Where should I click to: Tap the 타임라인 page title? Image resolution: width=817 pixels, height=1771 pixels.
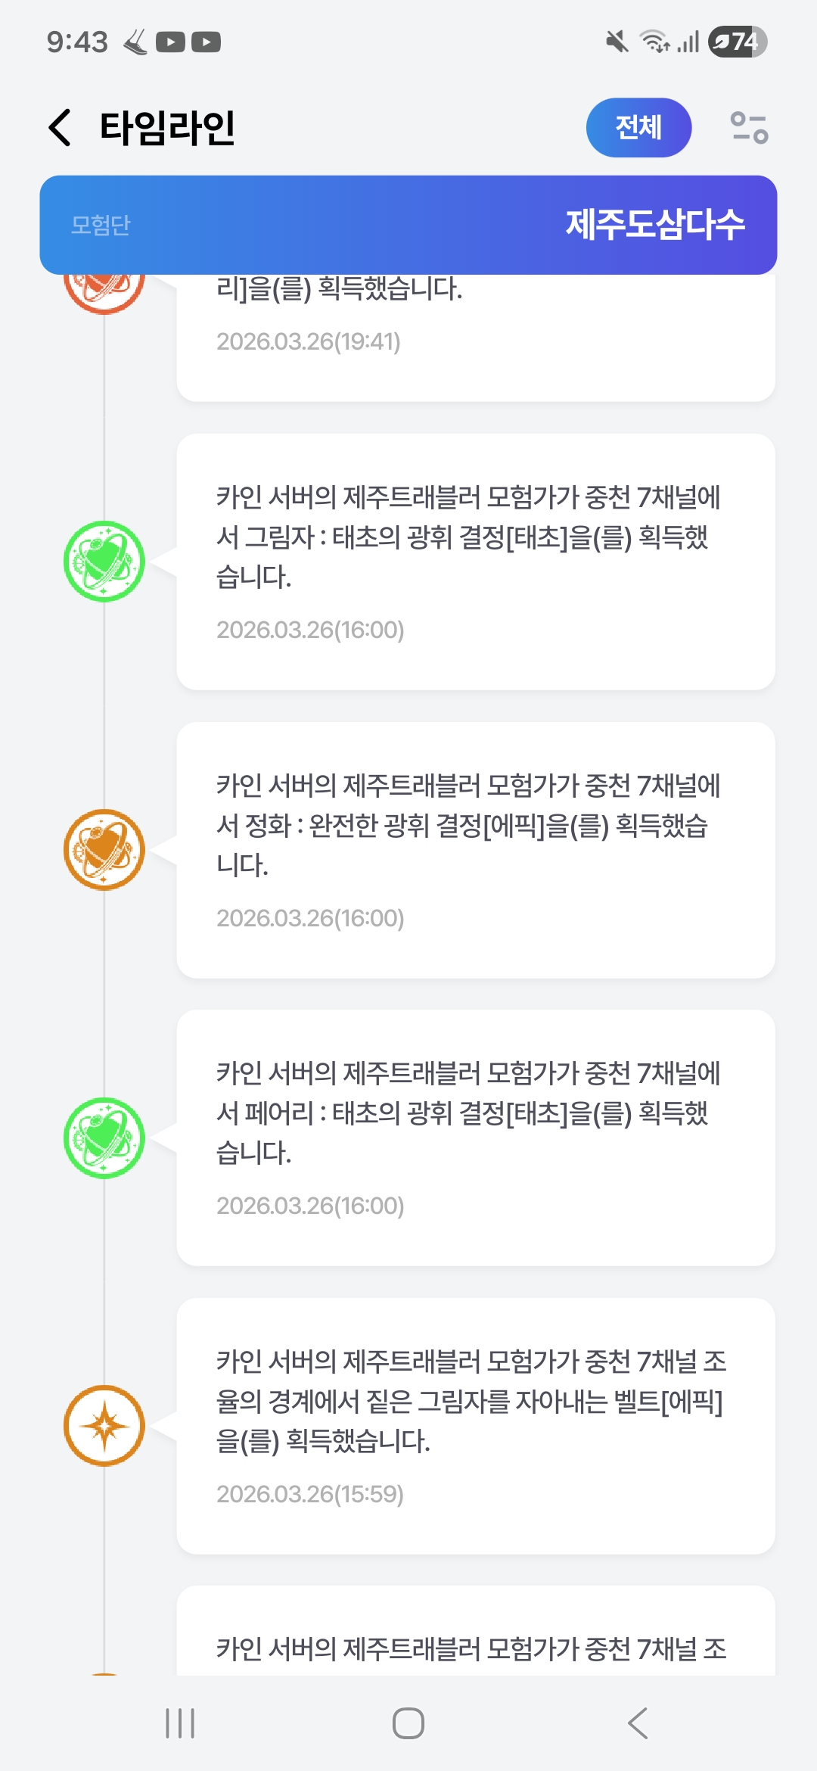[x=167, y=127]
